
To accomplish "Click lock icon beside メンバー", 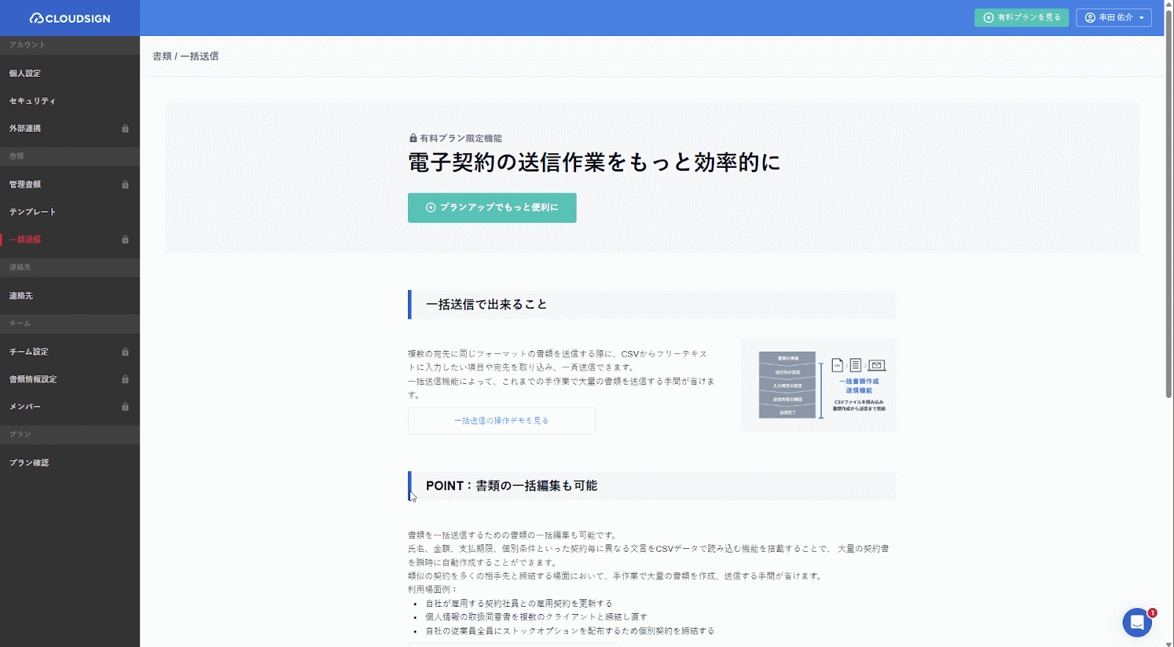I will coord(125,407).
